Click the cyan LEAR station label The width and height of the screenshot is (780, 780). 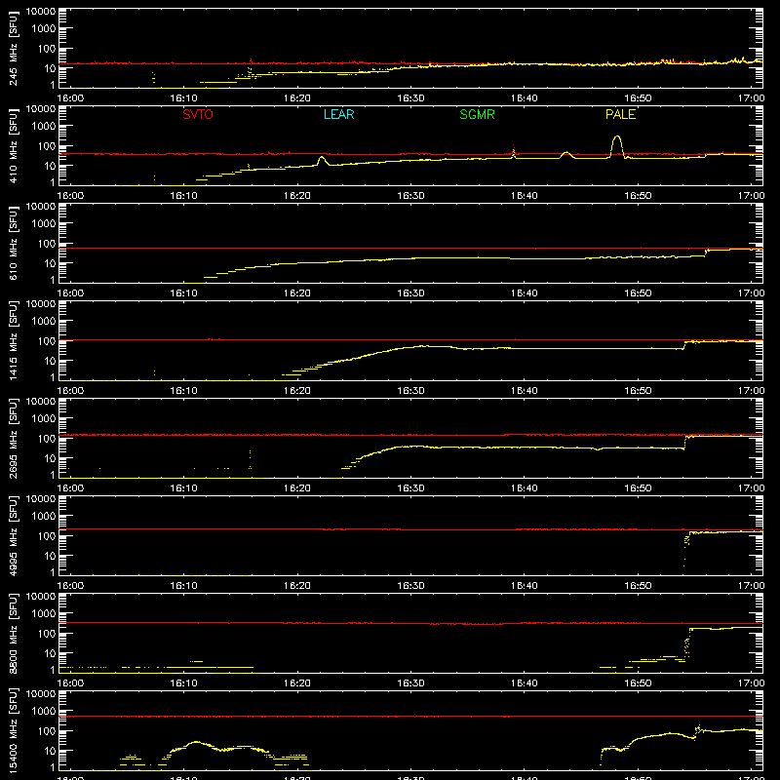point(338,114)
